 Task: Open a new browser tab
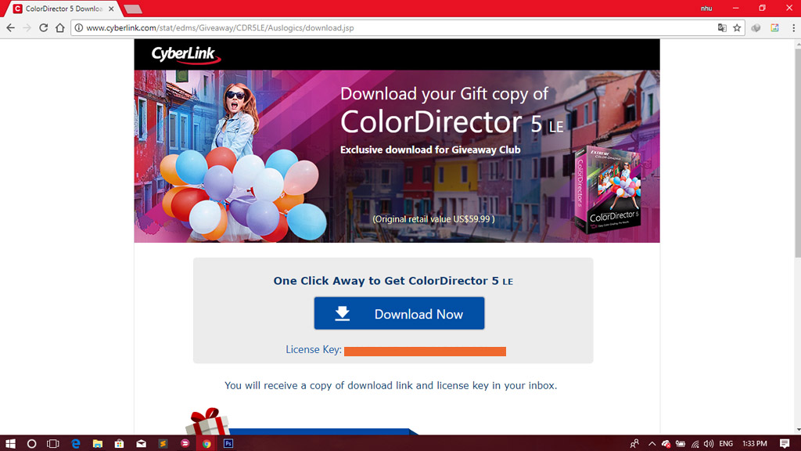pyautogui.click(x=133, y=9)
